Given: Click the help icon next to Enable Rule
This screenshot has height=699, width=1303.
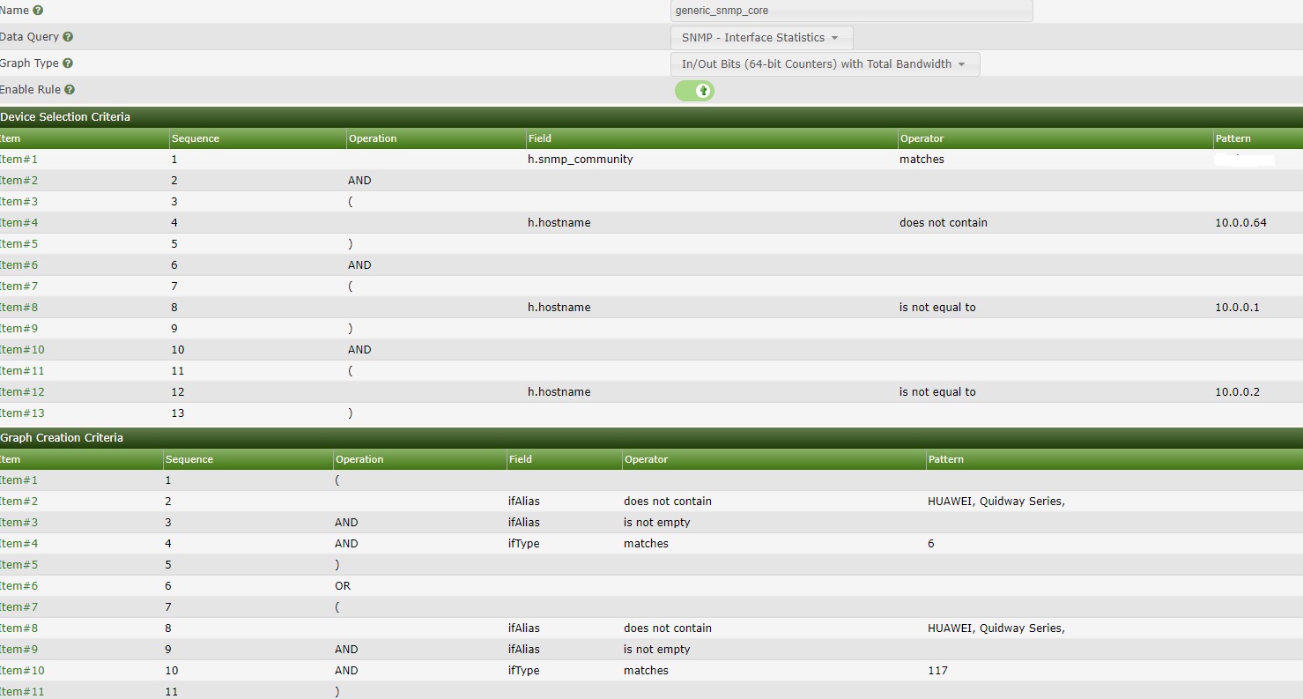Looking at the screenshot, I should (69, 89).
